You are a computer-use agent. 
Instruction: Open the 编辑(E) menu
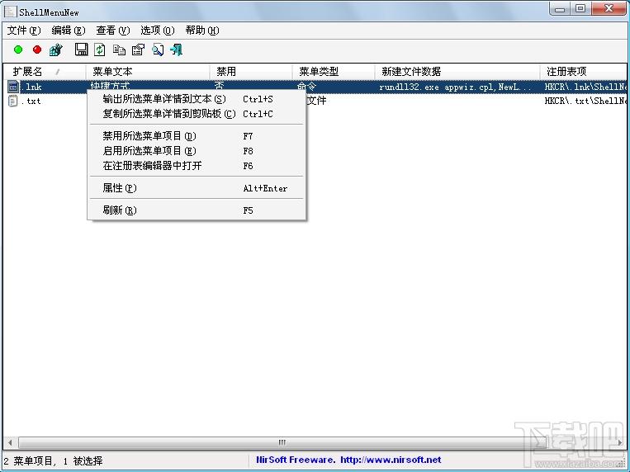pos(69,31)
